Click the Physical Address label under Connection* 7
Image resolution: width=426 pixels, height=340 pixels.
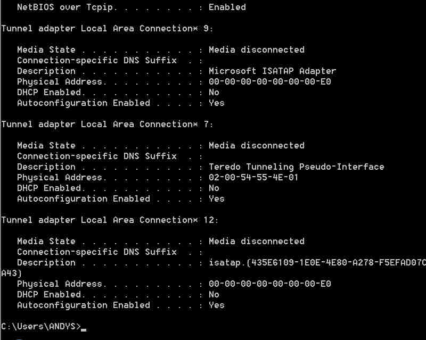click(x=59, y=178)
